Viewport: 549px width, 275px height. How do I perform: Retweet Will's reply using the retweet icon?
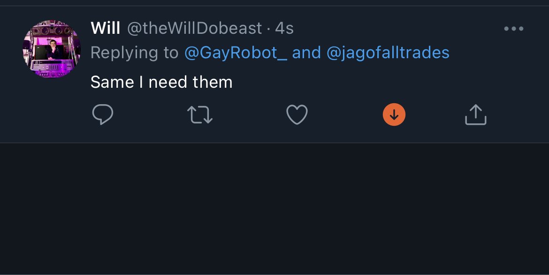(x=200, y=115)
